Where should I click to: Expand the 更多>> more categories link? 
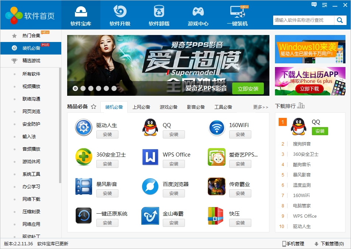(x=261, y=107)
